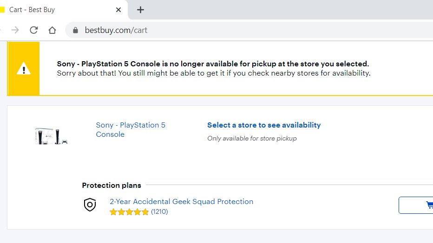Click the Protection plans heading

(x=112, y=185)
